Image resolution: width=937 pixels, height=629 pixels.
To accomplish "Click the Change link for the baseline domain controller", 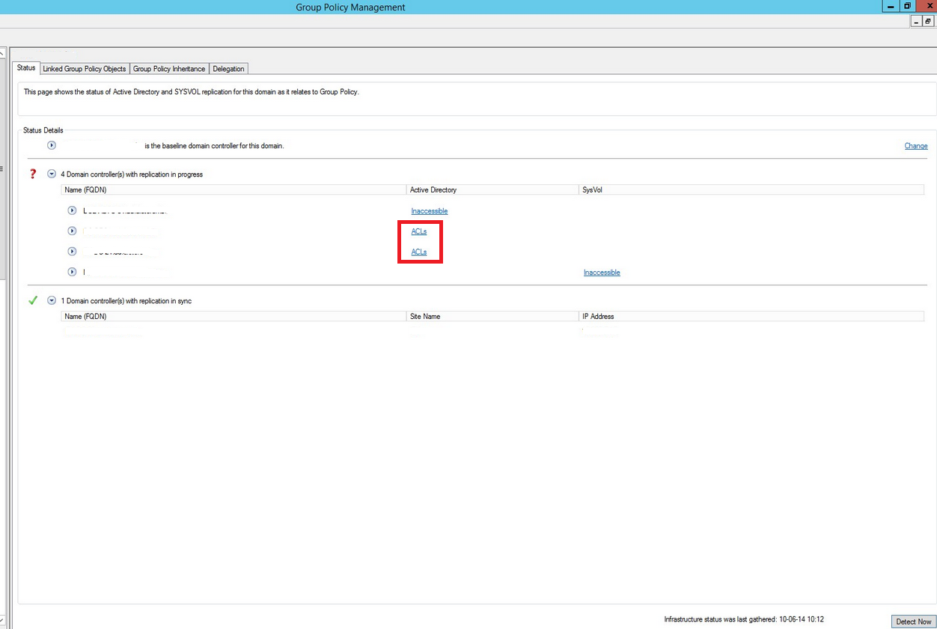I will click(x=915, y=145).
